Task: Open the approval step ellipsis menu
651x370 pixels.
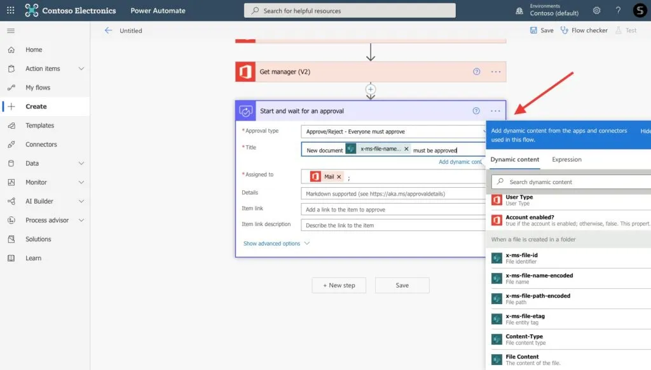Action: (495, 110)
